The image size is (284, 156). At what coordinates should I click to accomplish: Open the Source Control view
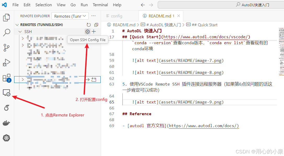point(7,48)
